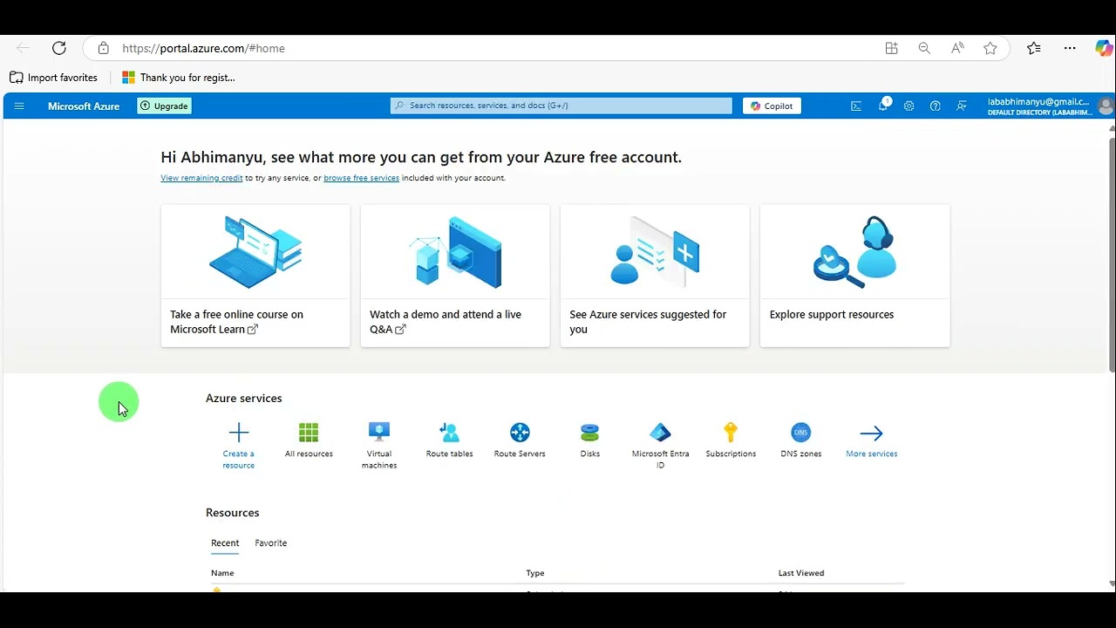Open the Copilot button in Azure header
1116x628 pixels.
(x=772, y=106)
